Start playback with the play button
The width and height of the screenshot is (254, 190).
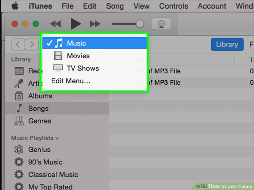(76, 24)
